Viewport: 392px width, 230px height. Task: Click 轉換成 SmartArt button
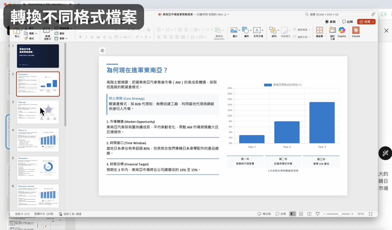coord(219,33)
